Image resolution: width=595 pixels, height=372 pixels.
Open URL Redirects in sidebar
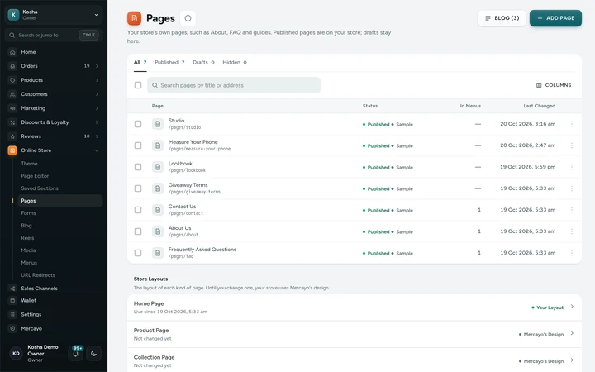coord(38,275)
